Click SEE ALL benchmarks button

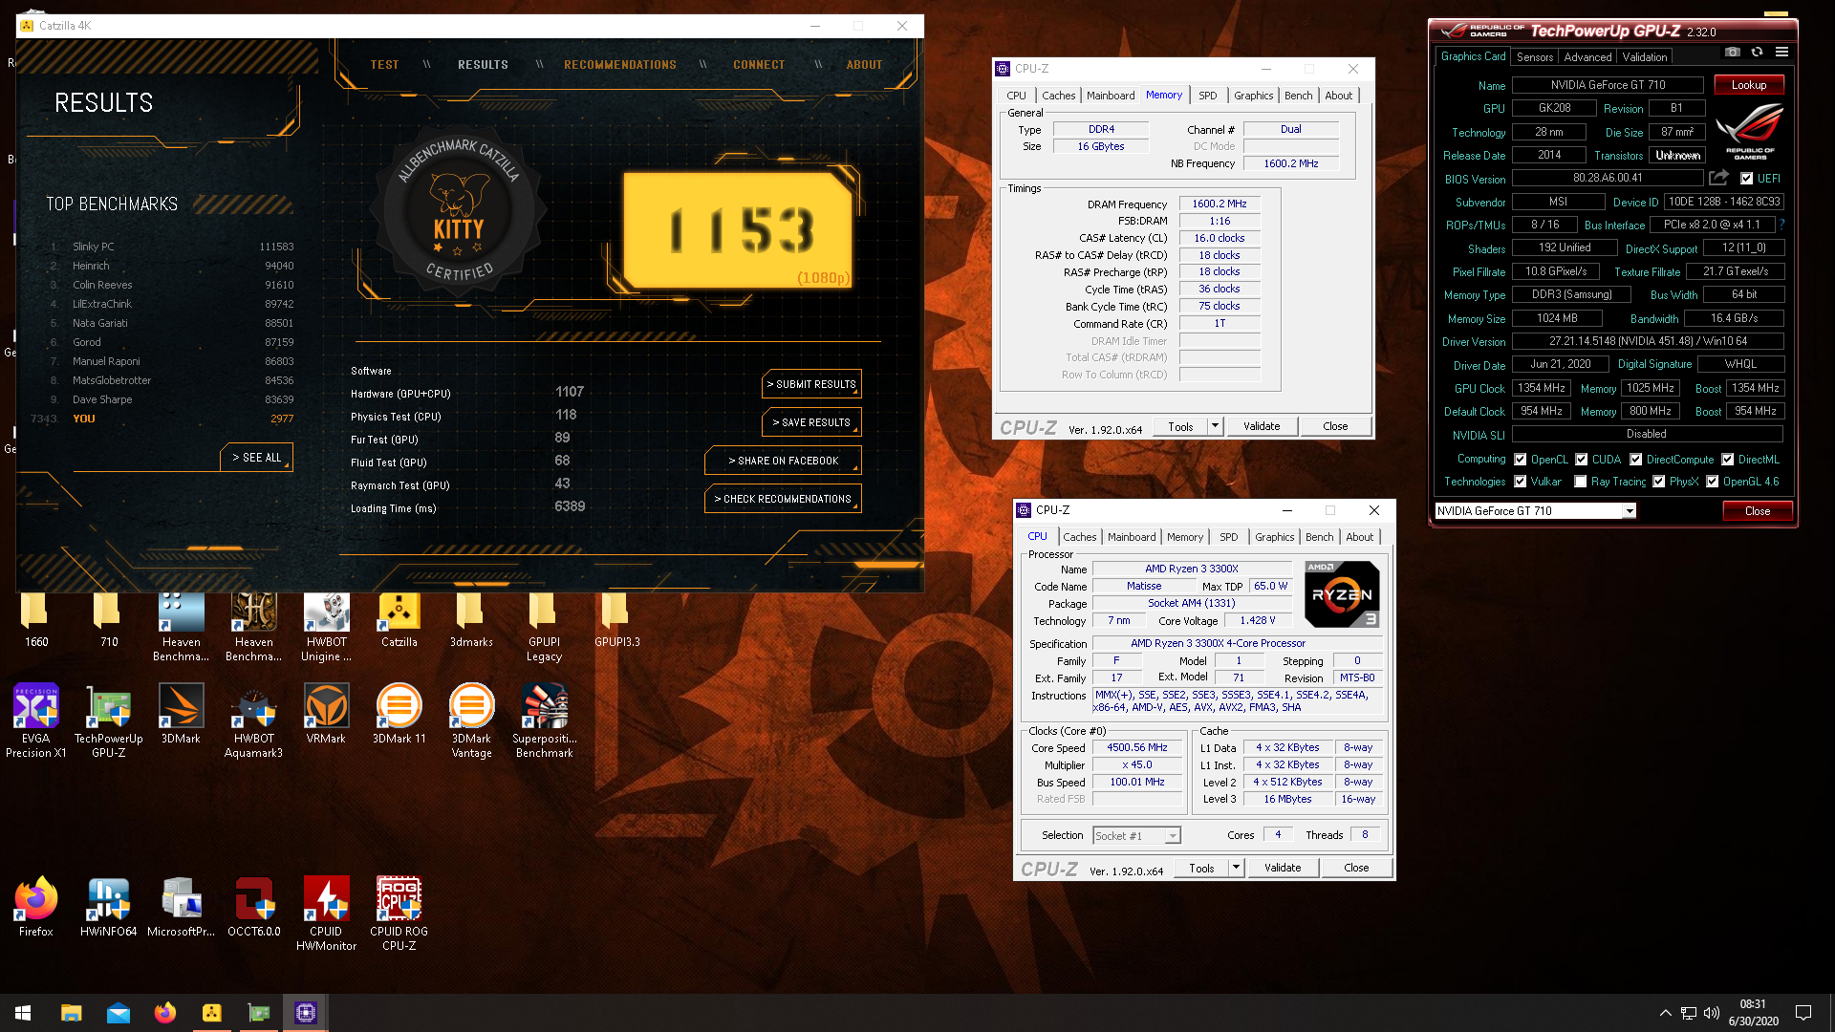256,458
